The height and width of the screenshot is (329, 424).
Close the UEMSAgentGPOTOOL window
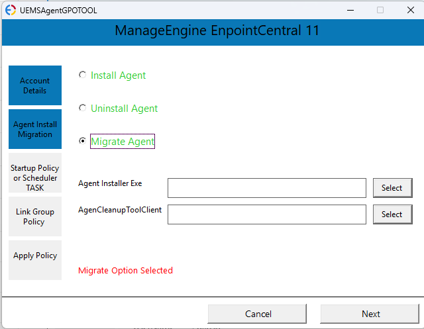(x=411, y=11)
